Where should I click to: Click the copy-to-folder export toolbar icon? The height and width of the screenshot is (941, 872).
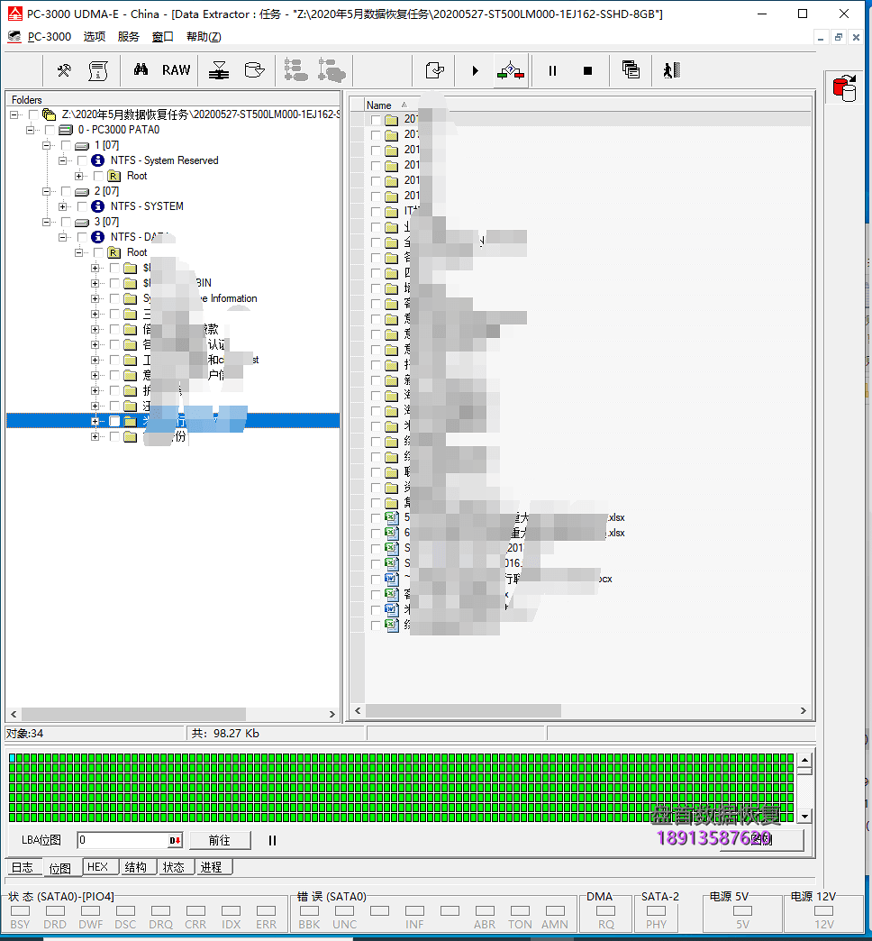coord(435,71)
